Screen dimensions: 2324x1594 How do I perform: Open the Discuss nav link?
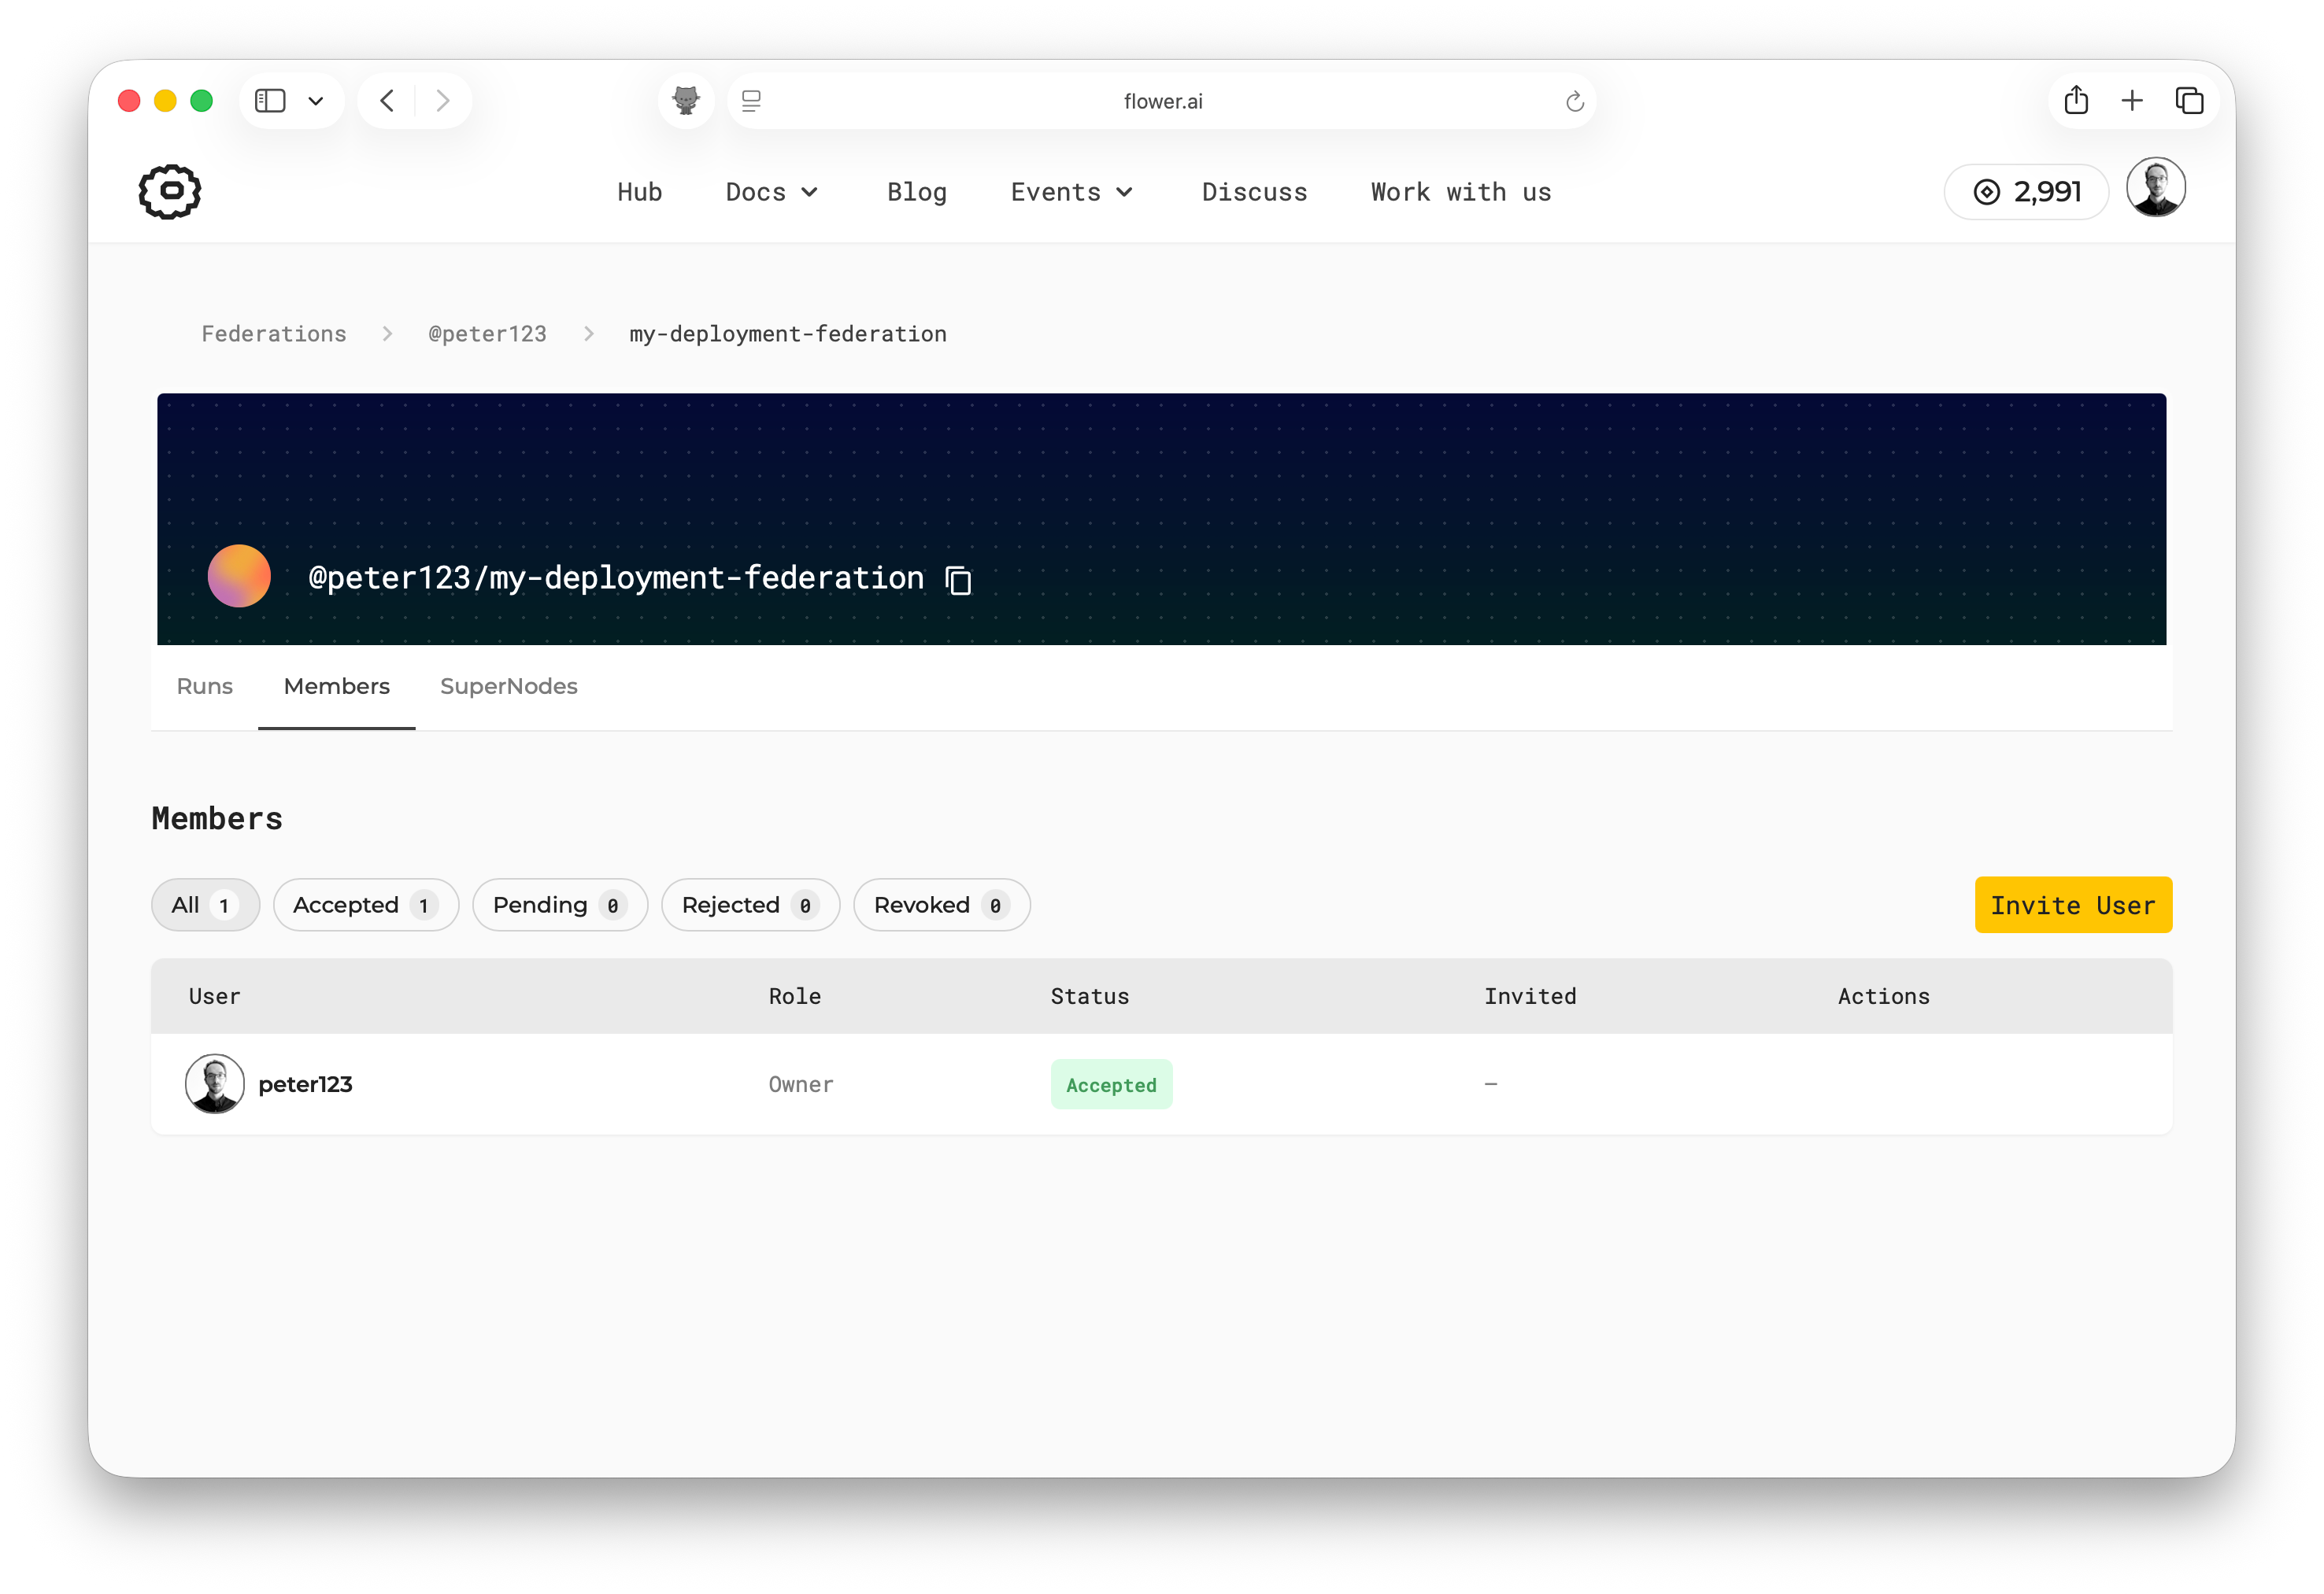1254,192
